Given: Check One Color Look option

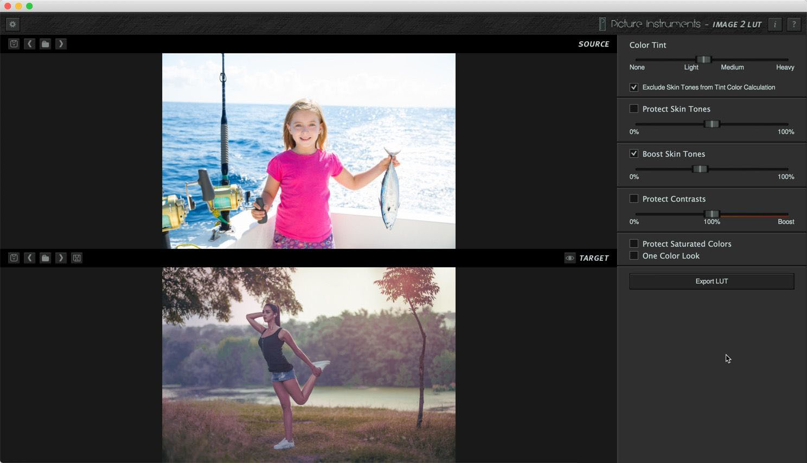Looking at the screenshot, I should [633, 256].
